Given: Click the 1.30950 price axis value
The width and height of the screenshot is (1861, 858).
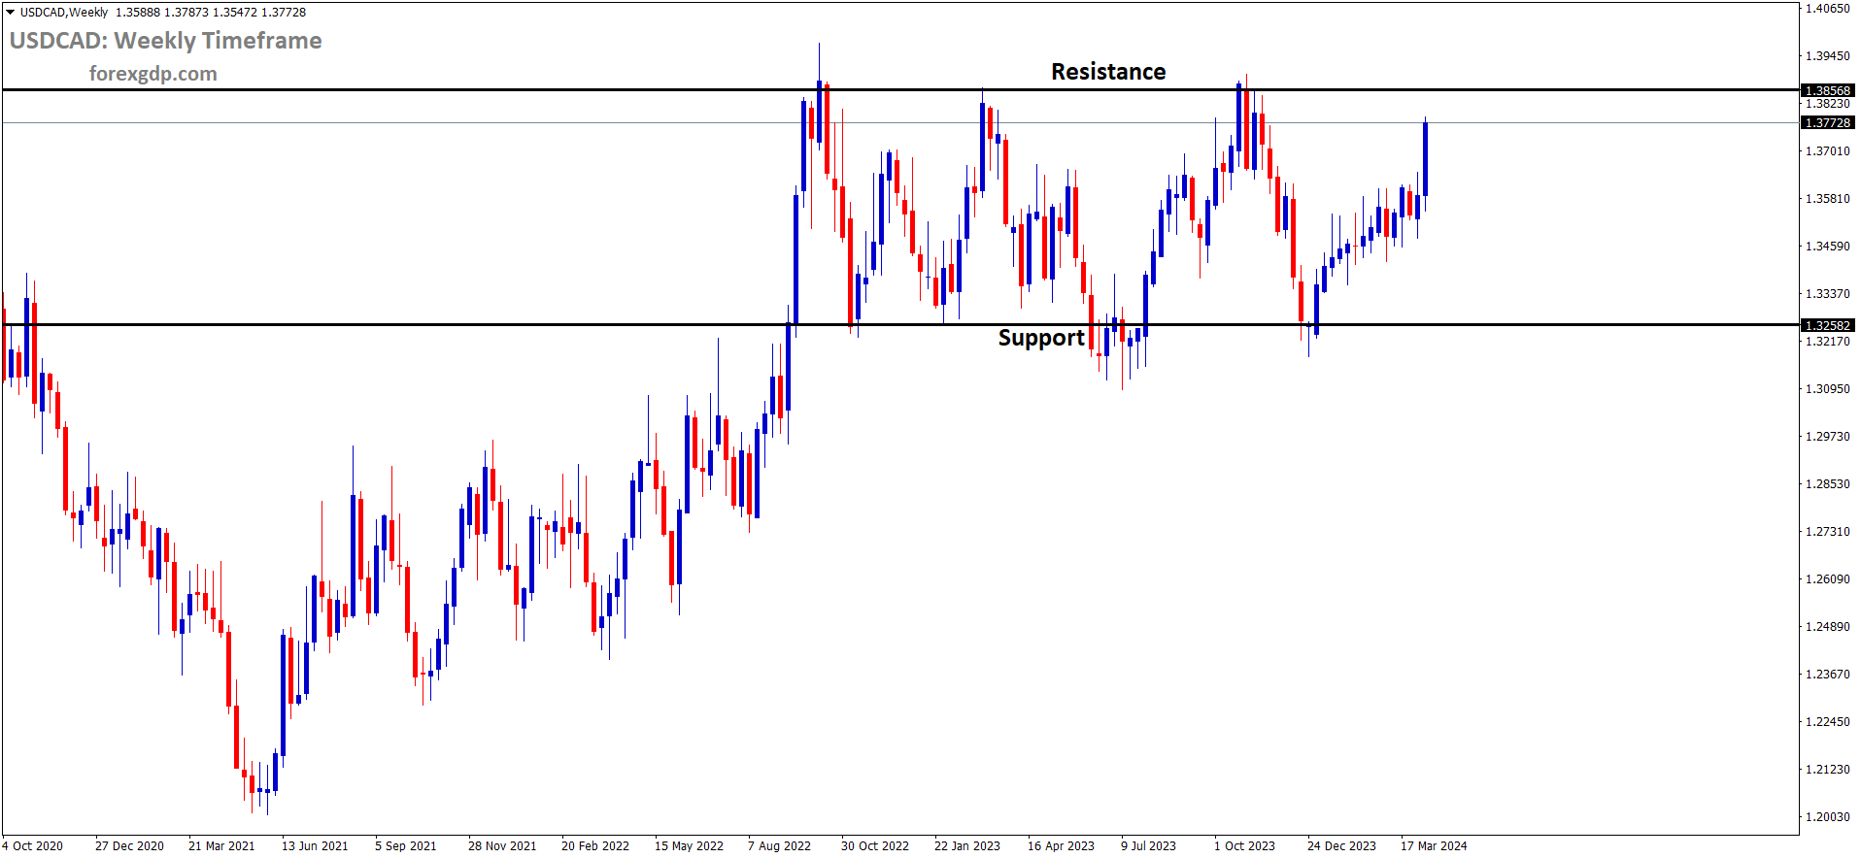Looking at the screenshot, I should (1828, 388).
